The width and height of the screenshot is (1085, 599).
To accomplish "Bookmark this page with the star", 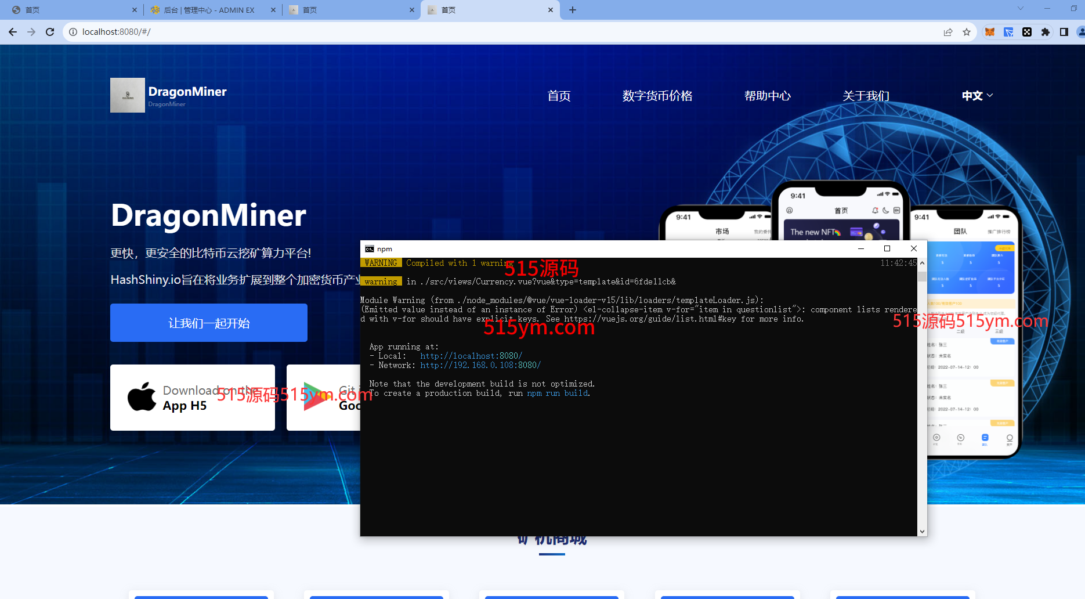I will click(967, 32).
